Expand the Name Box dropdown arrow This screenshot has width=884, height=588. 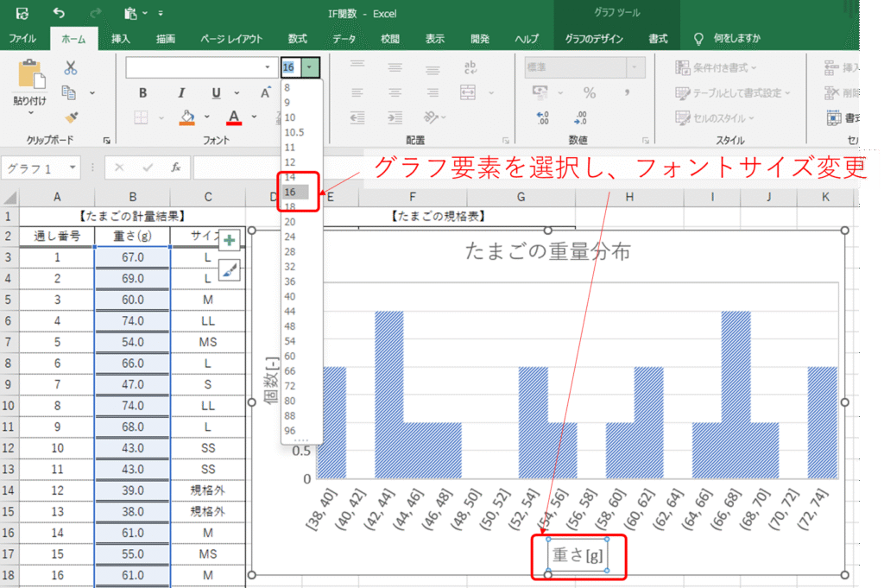[73, 168]
